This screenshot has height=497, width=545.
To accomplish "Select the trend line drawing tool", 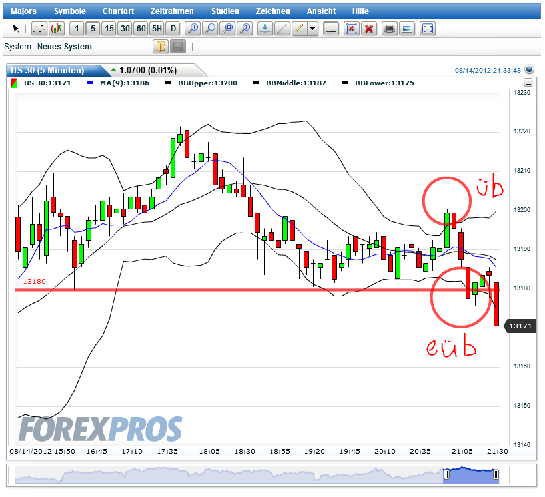I will pyautogui.click(x=281, y=29).
